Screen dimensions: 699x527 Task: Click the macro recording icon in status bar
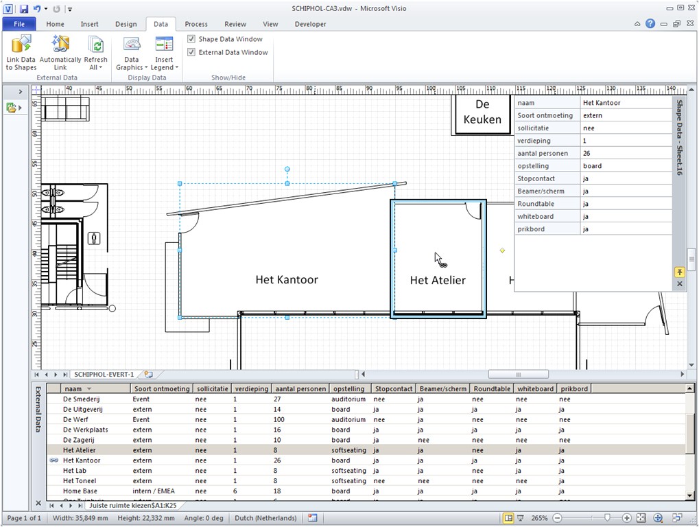[313, 518]
